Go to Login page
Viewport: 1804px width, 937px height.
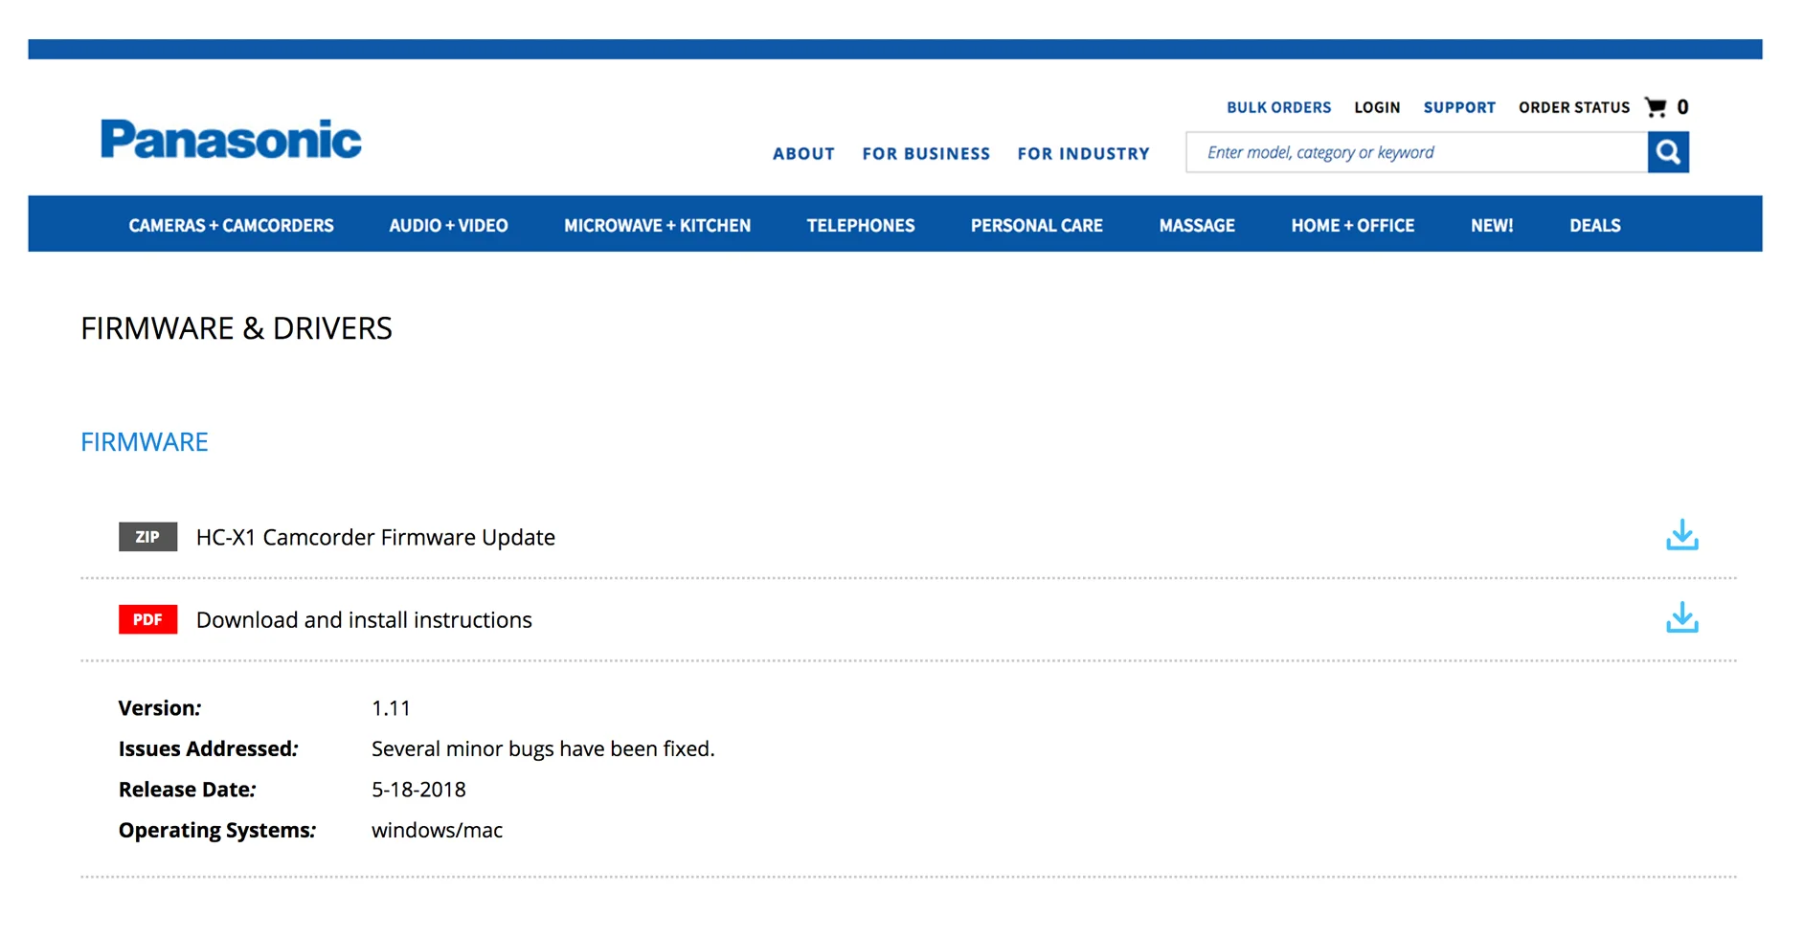pos(1377,107)
